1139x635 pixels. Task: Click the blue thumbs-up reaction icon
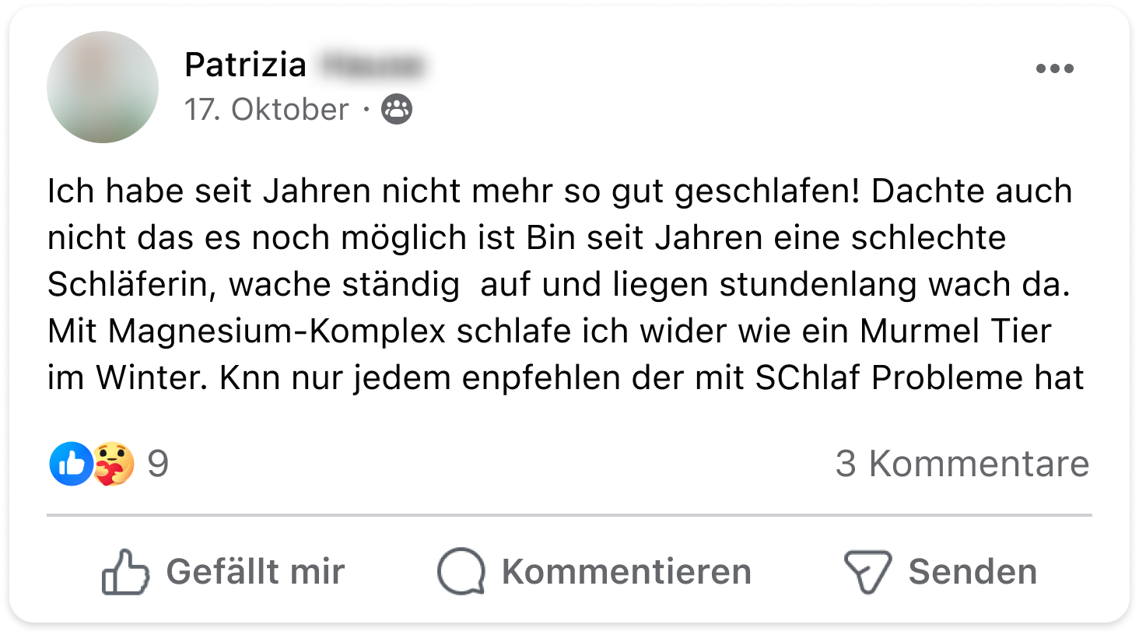click(x=71, y=464)
